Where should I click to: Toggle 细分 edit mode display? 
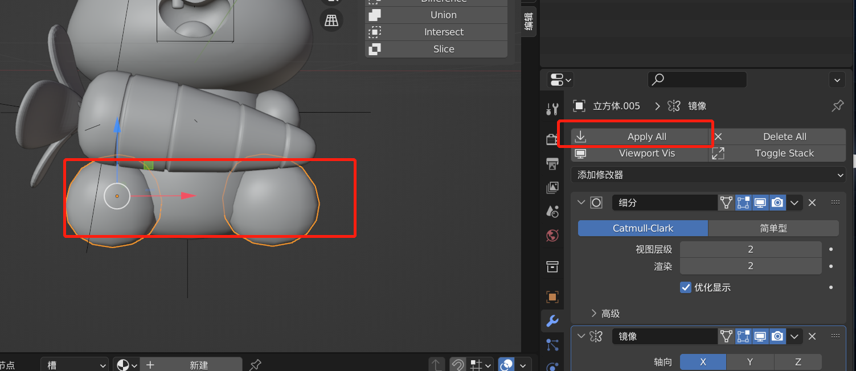(x=743, y=203)
